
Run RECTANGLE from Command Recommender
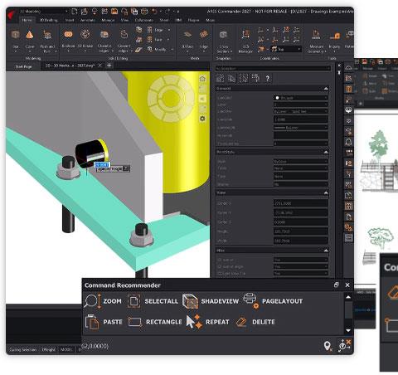(155, 322)
